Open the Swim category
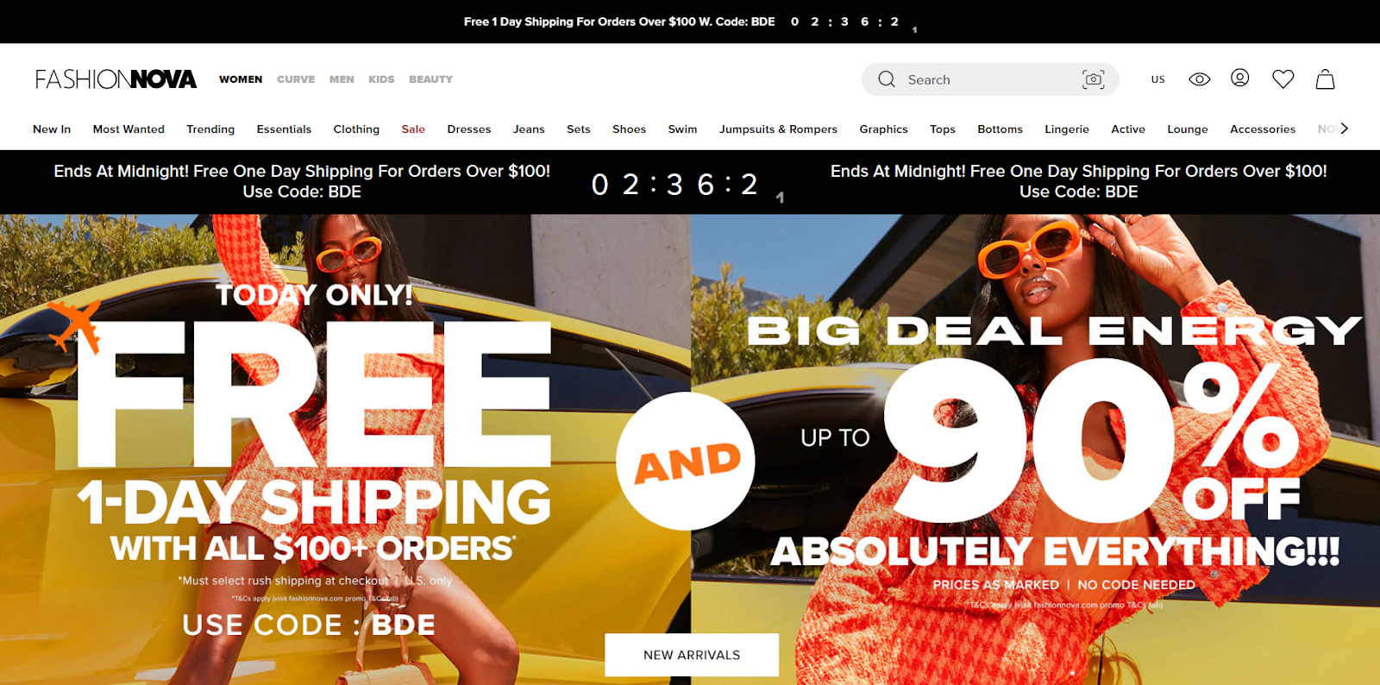The width and height of the screenshot is (1380, 685). tap(682, 129)
